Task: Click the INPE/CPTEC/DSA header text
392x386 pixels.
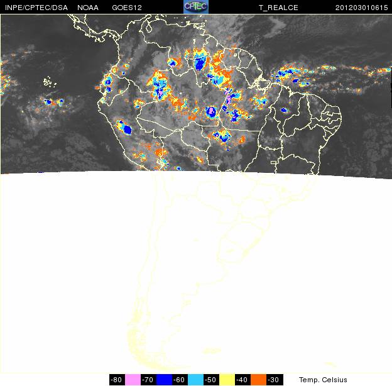Action: click(x=36, y=8)
